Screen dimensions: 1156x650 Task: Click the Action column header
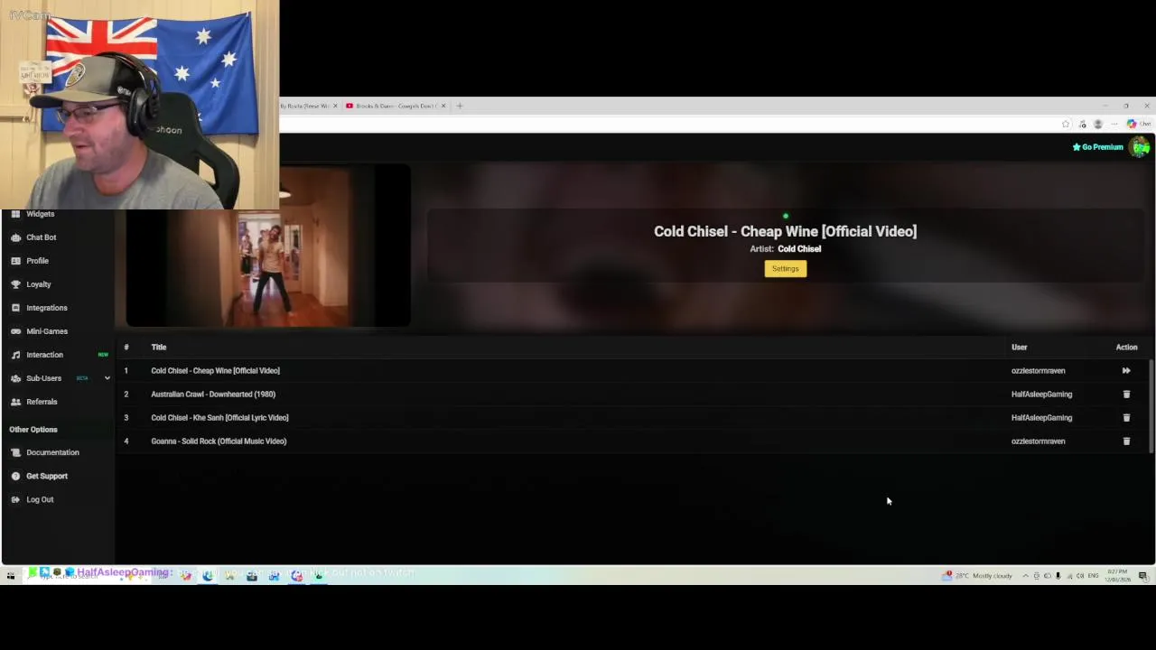point(1126,347)
